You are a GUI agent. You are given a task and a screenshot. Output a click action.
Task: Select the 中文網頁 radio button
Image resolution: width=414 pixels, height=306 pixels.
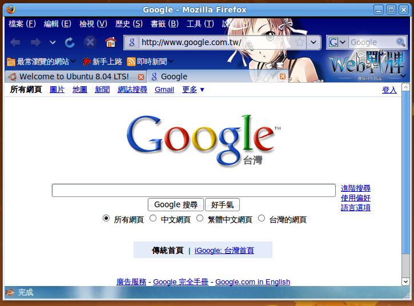point(153,218)
